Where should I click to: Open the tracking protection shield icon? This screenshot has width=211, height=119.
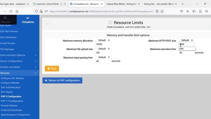coord(37,11)
